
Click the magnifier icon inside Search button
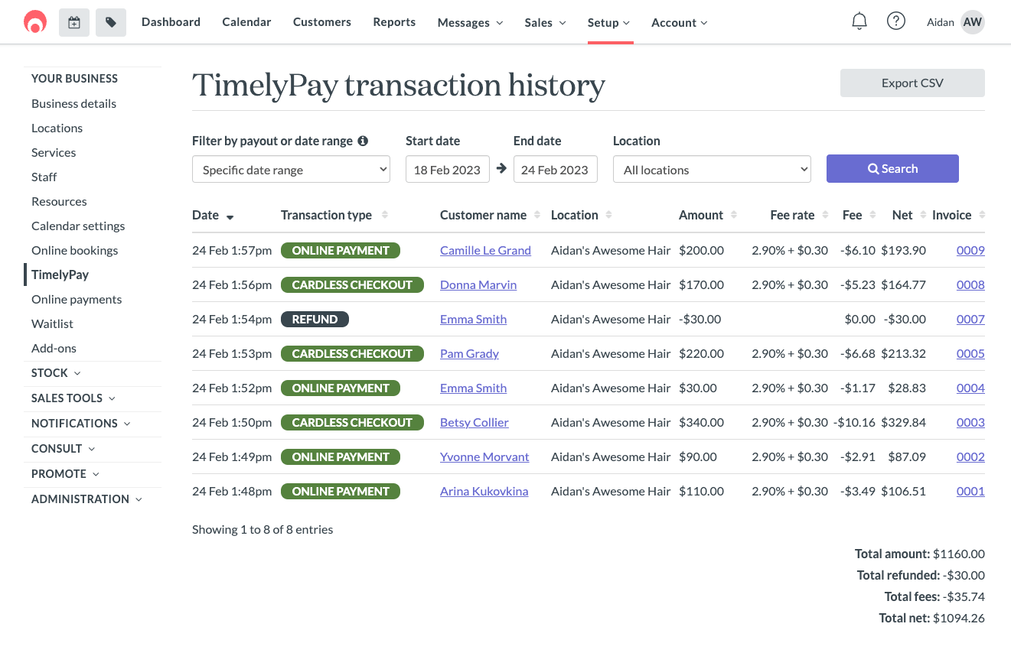point(872,168)
